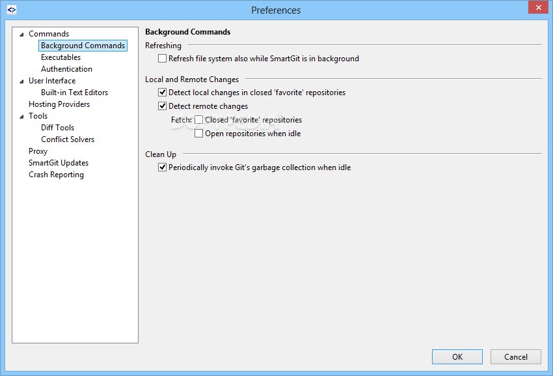Open the Proxy settings page

click(38, 151)
